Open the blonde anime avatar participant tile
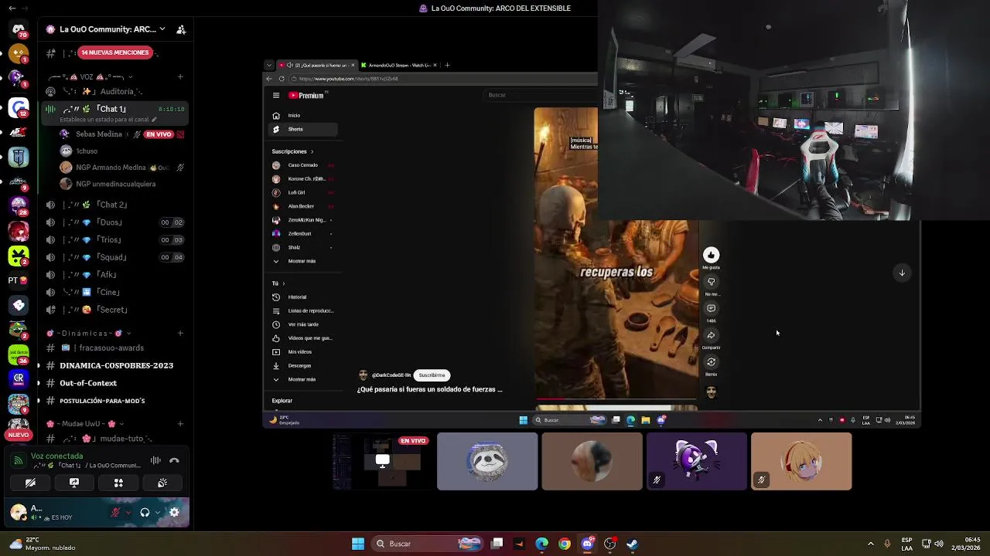Image resolution: width=990 pixels, height=556 pixels. point(801,461)
